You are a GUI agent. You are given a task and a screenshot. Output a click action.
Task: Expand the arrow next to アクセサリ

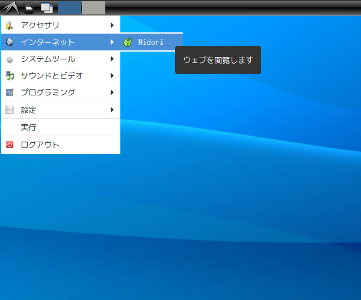112,25
